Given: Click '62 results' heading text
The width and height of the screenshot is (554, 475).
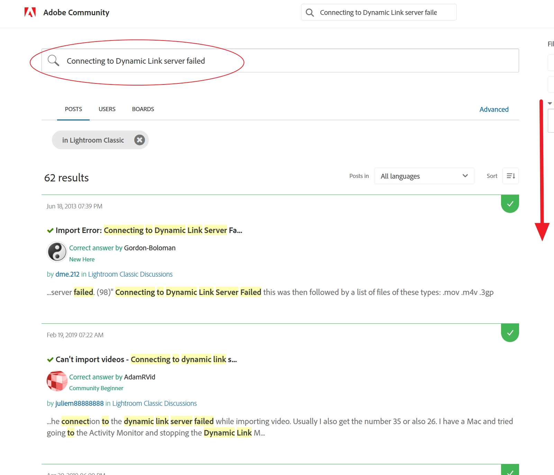Looking at the screenshot, I should coord(66,178).
